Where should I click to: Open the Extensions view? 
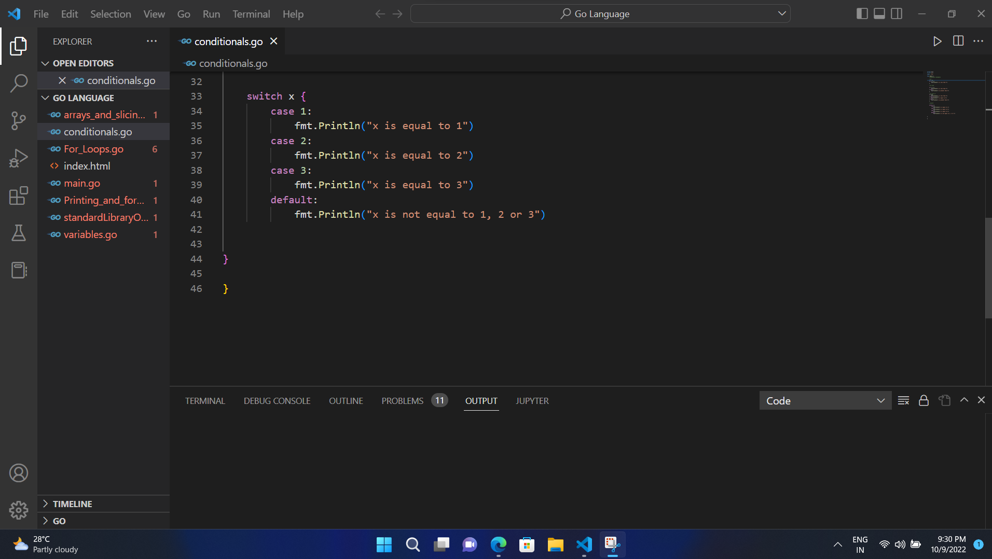tap(19, 195)
